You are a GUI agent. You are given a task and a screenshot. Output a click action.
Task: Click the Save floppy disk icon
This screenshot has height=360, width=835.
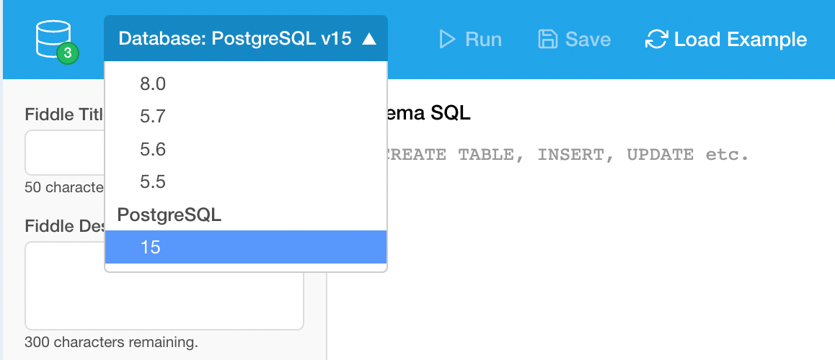pyautogui.click(x=549, y=39)
